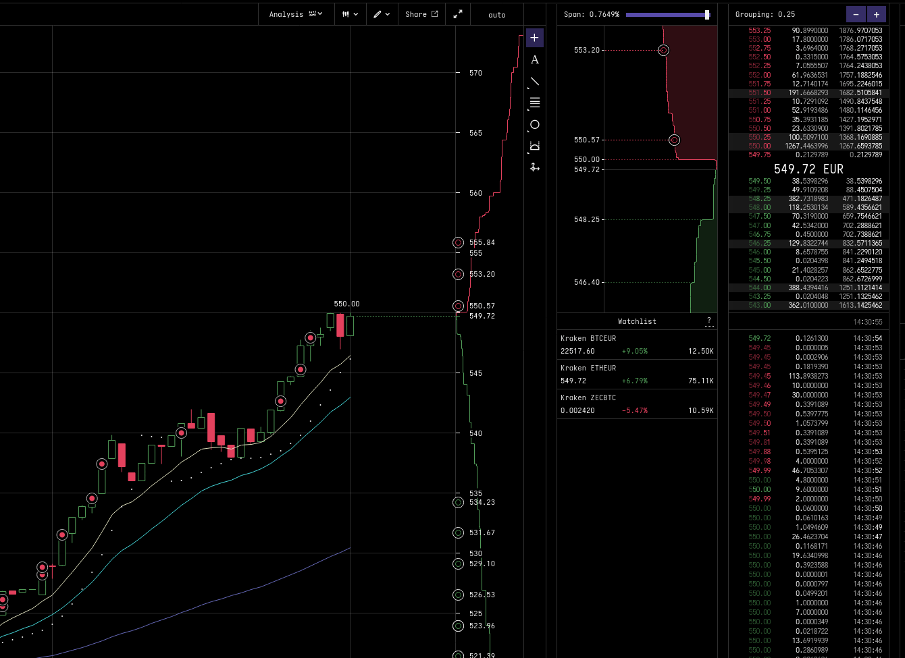Select the Kraken ETHEUR watchlist entry
The width and height of the screenshot is (905, 658).
click(636, 374)
